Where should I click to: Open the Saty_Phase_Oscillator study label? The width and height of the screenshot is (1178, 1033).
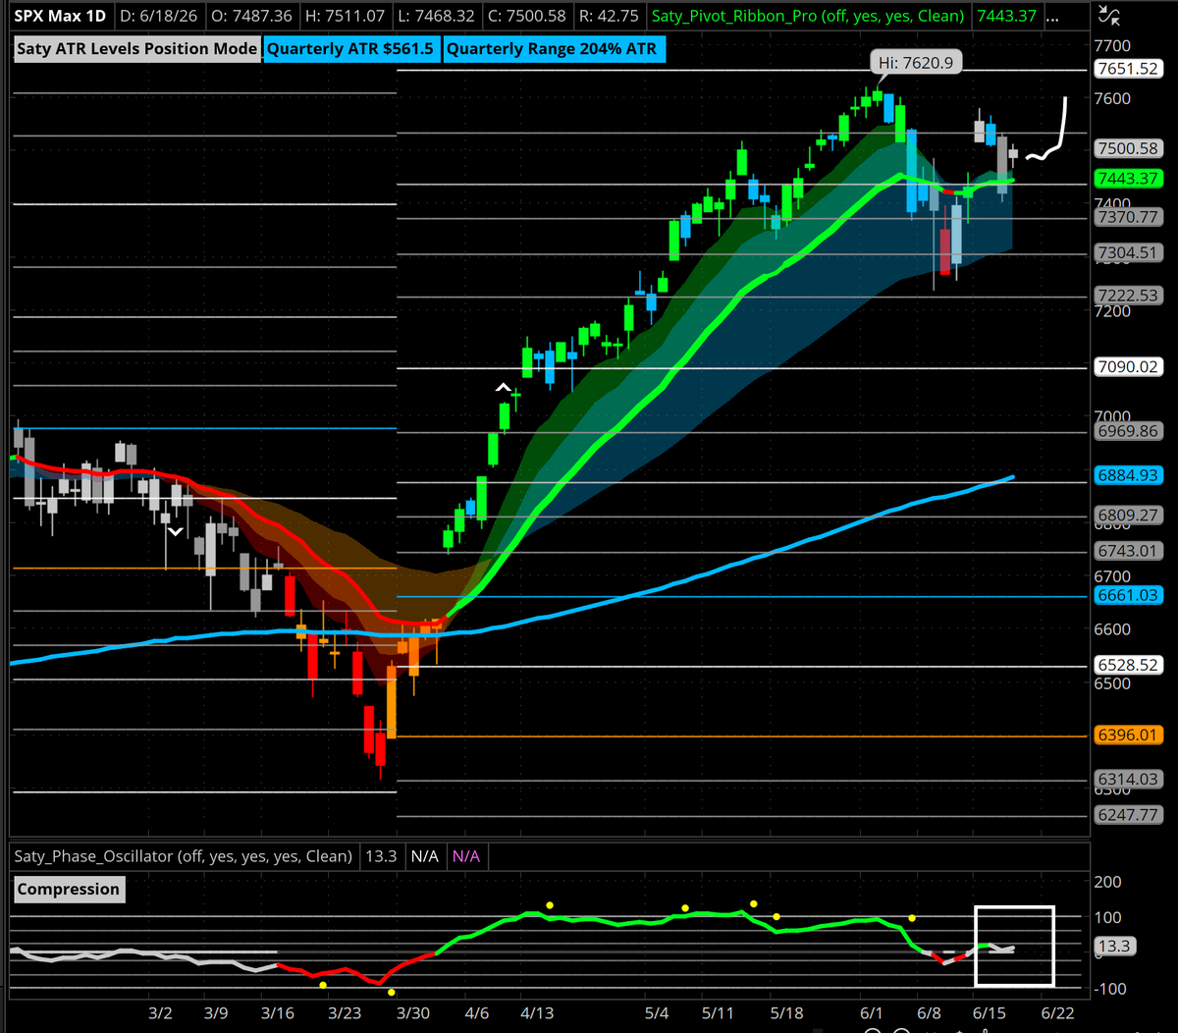pos(184,856)
